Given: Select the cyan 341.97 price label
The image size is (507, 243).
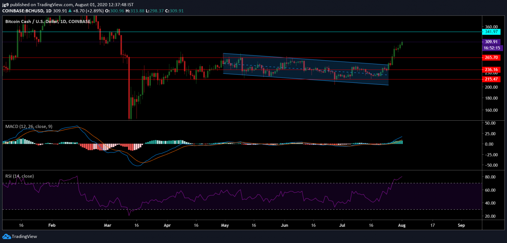Looking at the screenshot, I should (491, 32).
